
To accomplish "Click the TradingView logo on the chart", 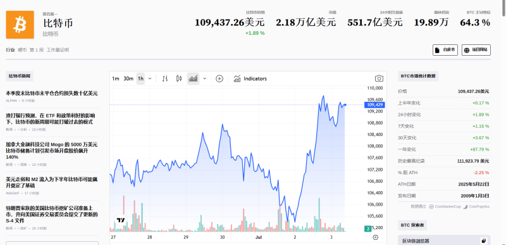I will pyautogui.click(x=121, y=220).
